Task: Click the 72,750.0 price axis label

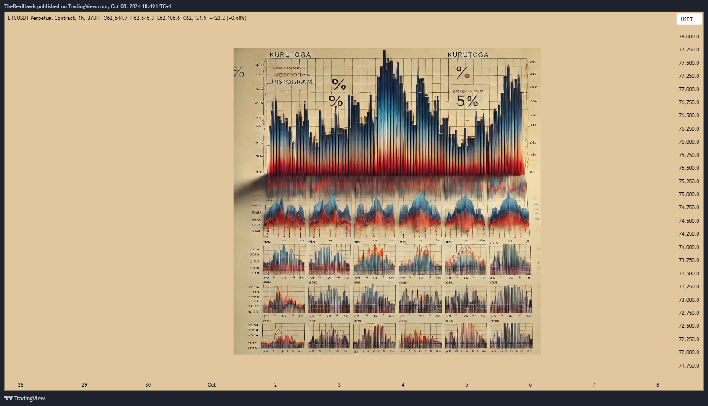Action: click(x=689, y=313)
